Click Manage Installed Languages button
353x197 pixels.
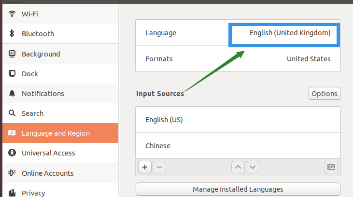tap(238, 189)
